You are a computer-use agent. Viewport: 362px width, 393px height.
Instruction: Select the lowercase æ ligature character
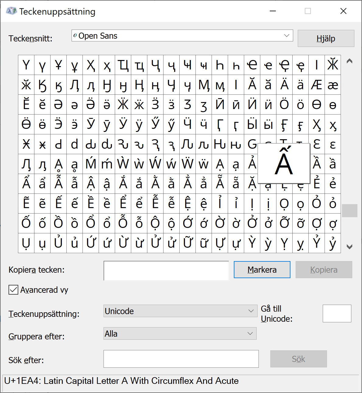click(332, 85)
